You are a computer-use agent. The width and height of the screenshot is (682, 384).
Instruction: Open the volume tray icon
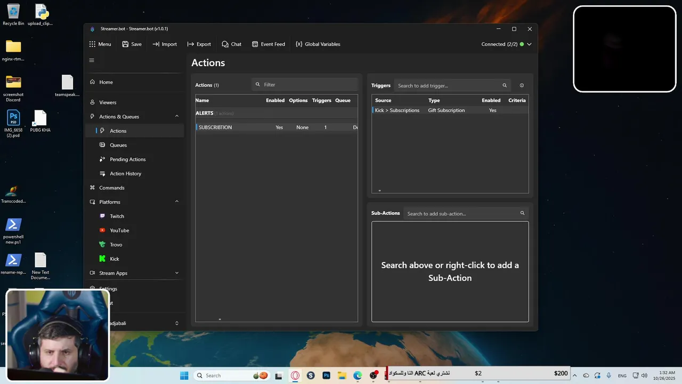644,375
